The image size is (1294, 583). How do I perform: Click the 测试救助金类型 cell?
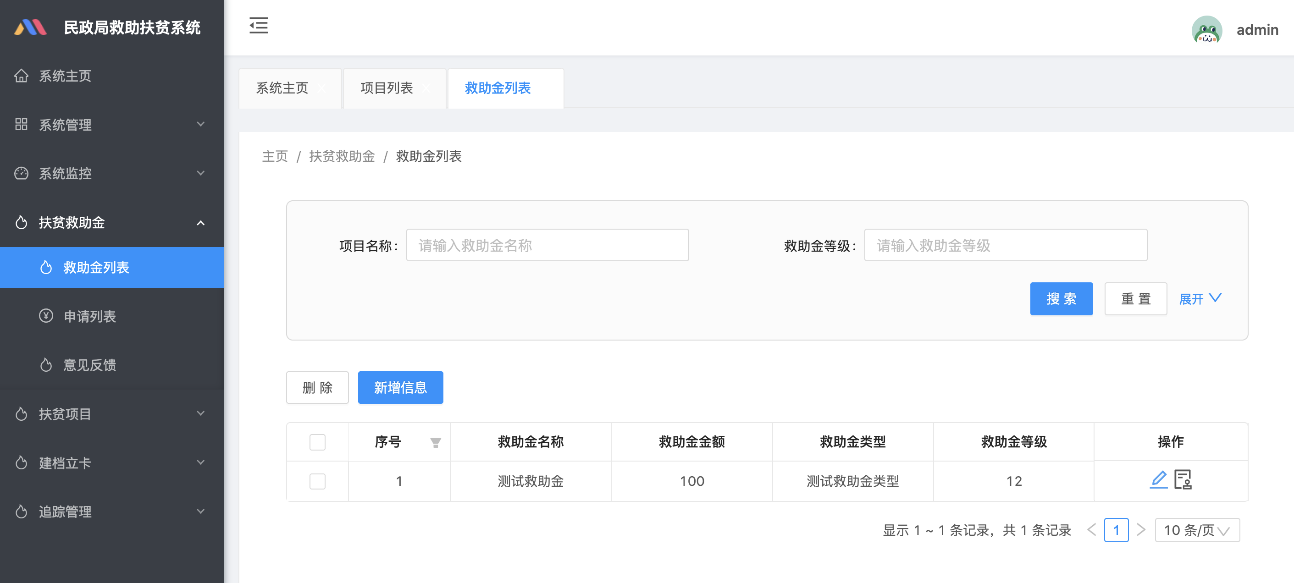(x=853, y=481)
